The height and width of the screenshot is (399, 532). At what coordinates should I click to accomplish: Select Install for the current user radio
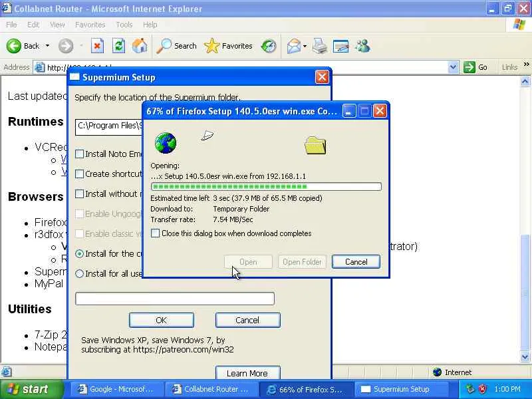[79, 254]
